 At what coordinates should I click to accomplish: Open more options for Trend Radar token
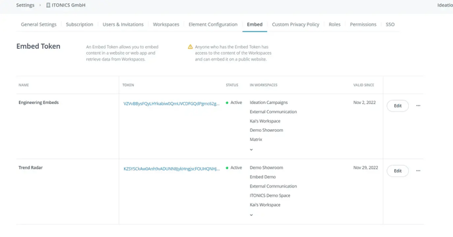(x=418, y=171)
